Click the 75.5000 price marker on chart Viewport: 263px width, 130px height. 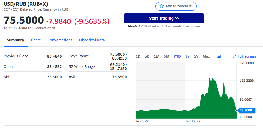pyautogui.click(x=247, y=111)
